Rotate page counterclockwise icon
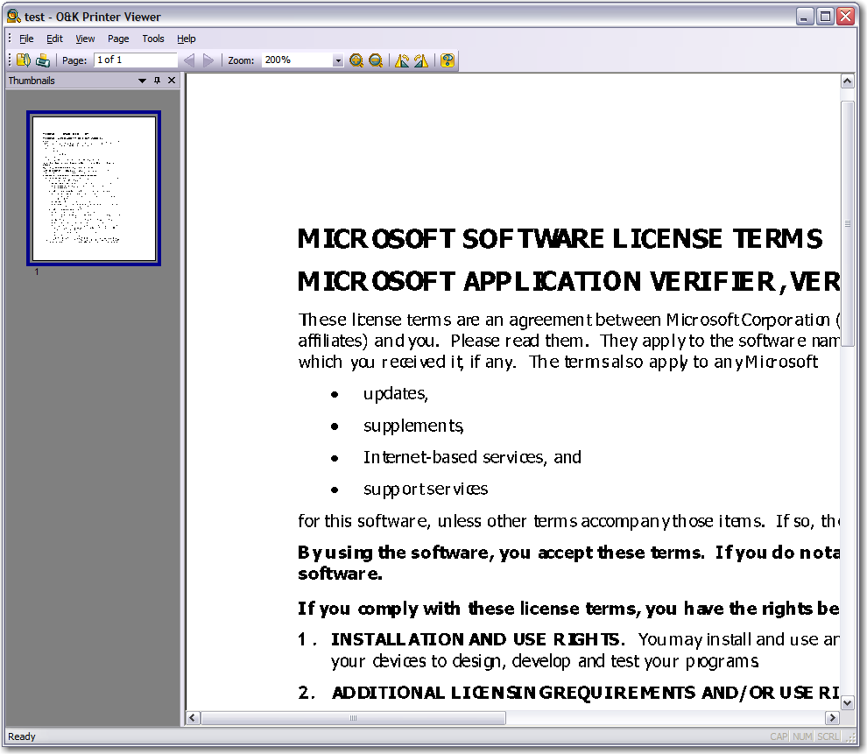This screenshot has height=754, width=867. point(402,60)
